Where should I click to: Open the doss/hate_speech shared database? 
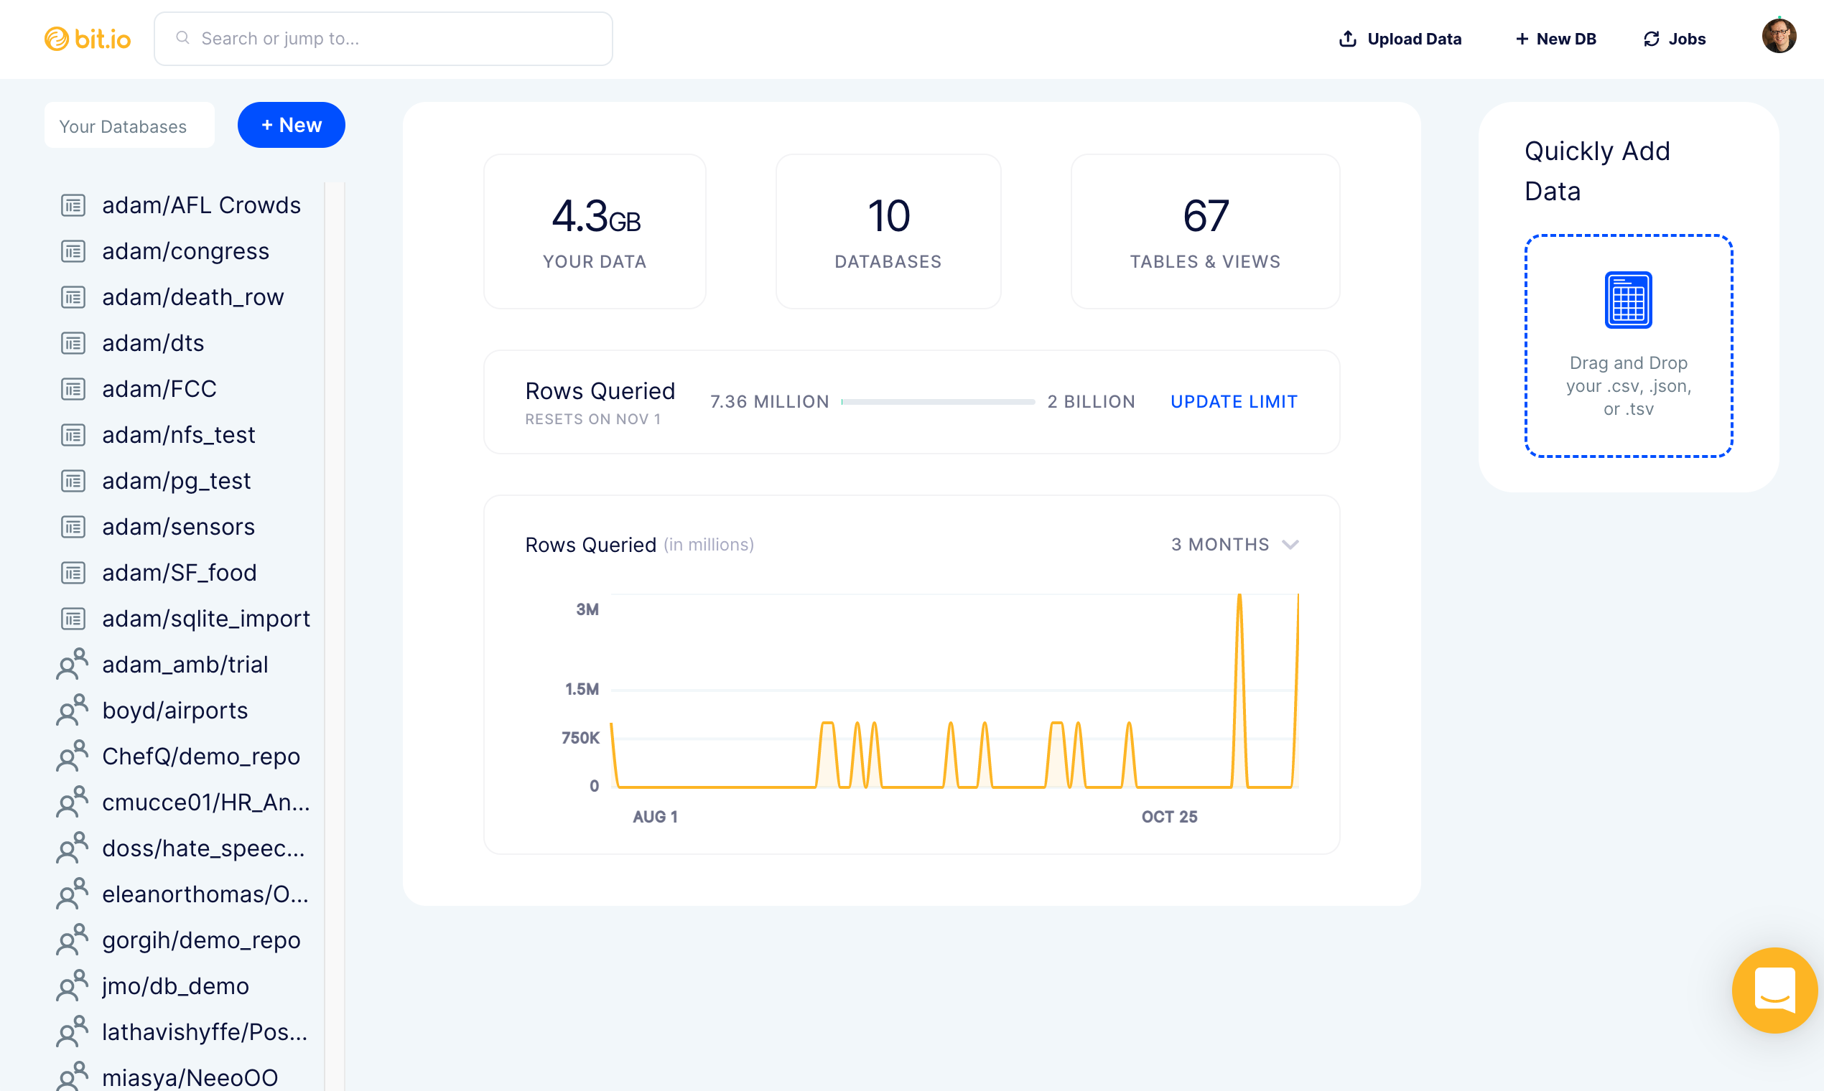coord(204,848)
